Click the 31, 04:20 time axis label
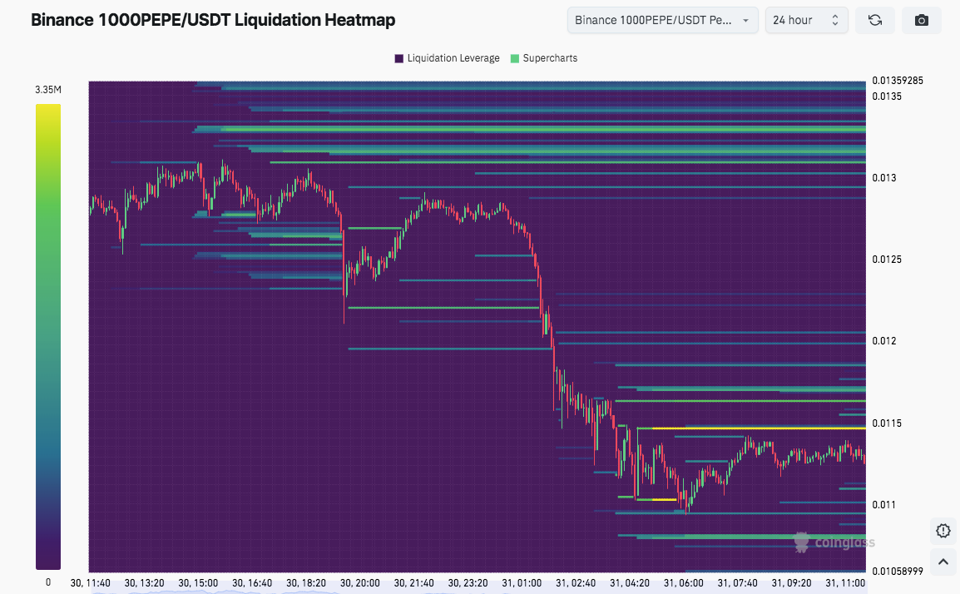Viewport: 960px width, 594px height. tap(630, 583)
